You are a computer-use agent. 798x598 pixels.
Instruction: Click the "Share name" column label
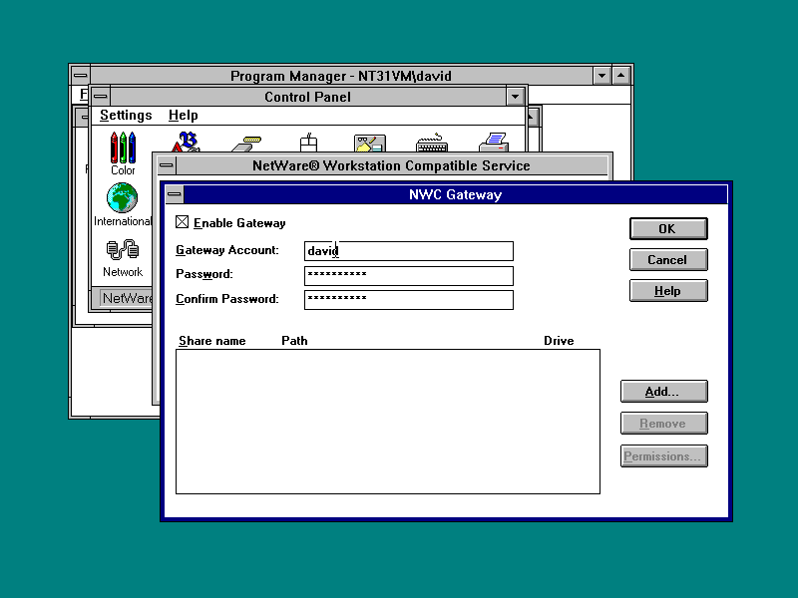(212, 341)
